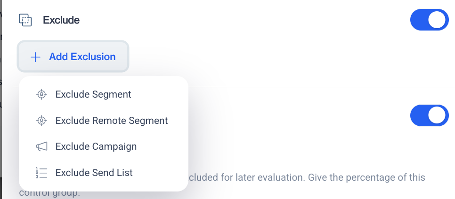This screenshot has width=455, height=199.
Task: Choose Exclude Segment from the menu
Action: 93,94
